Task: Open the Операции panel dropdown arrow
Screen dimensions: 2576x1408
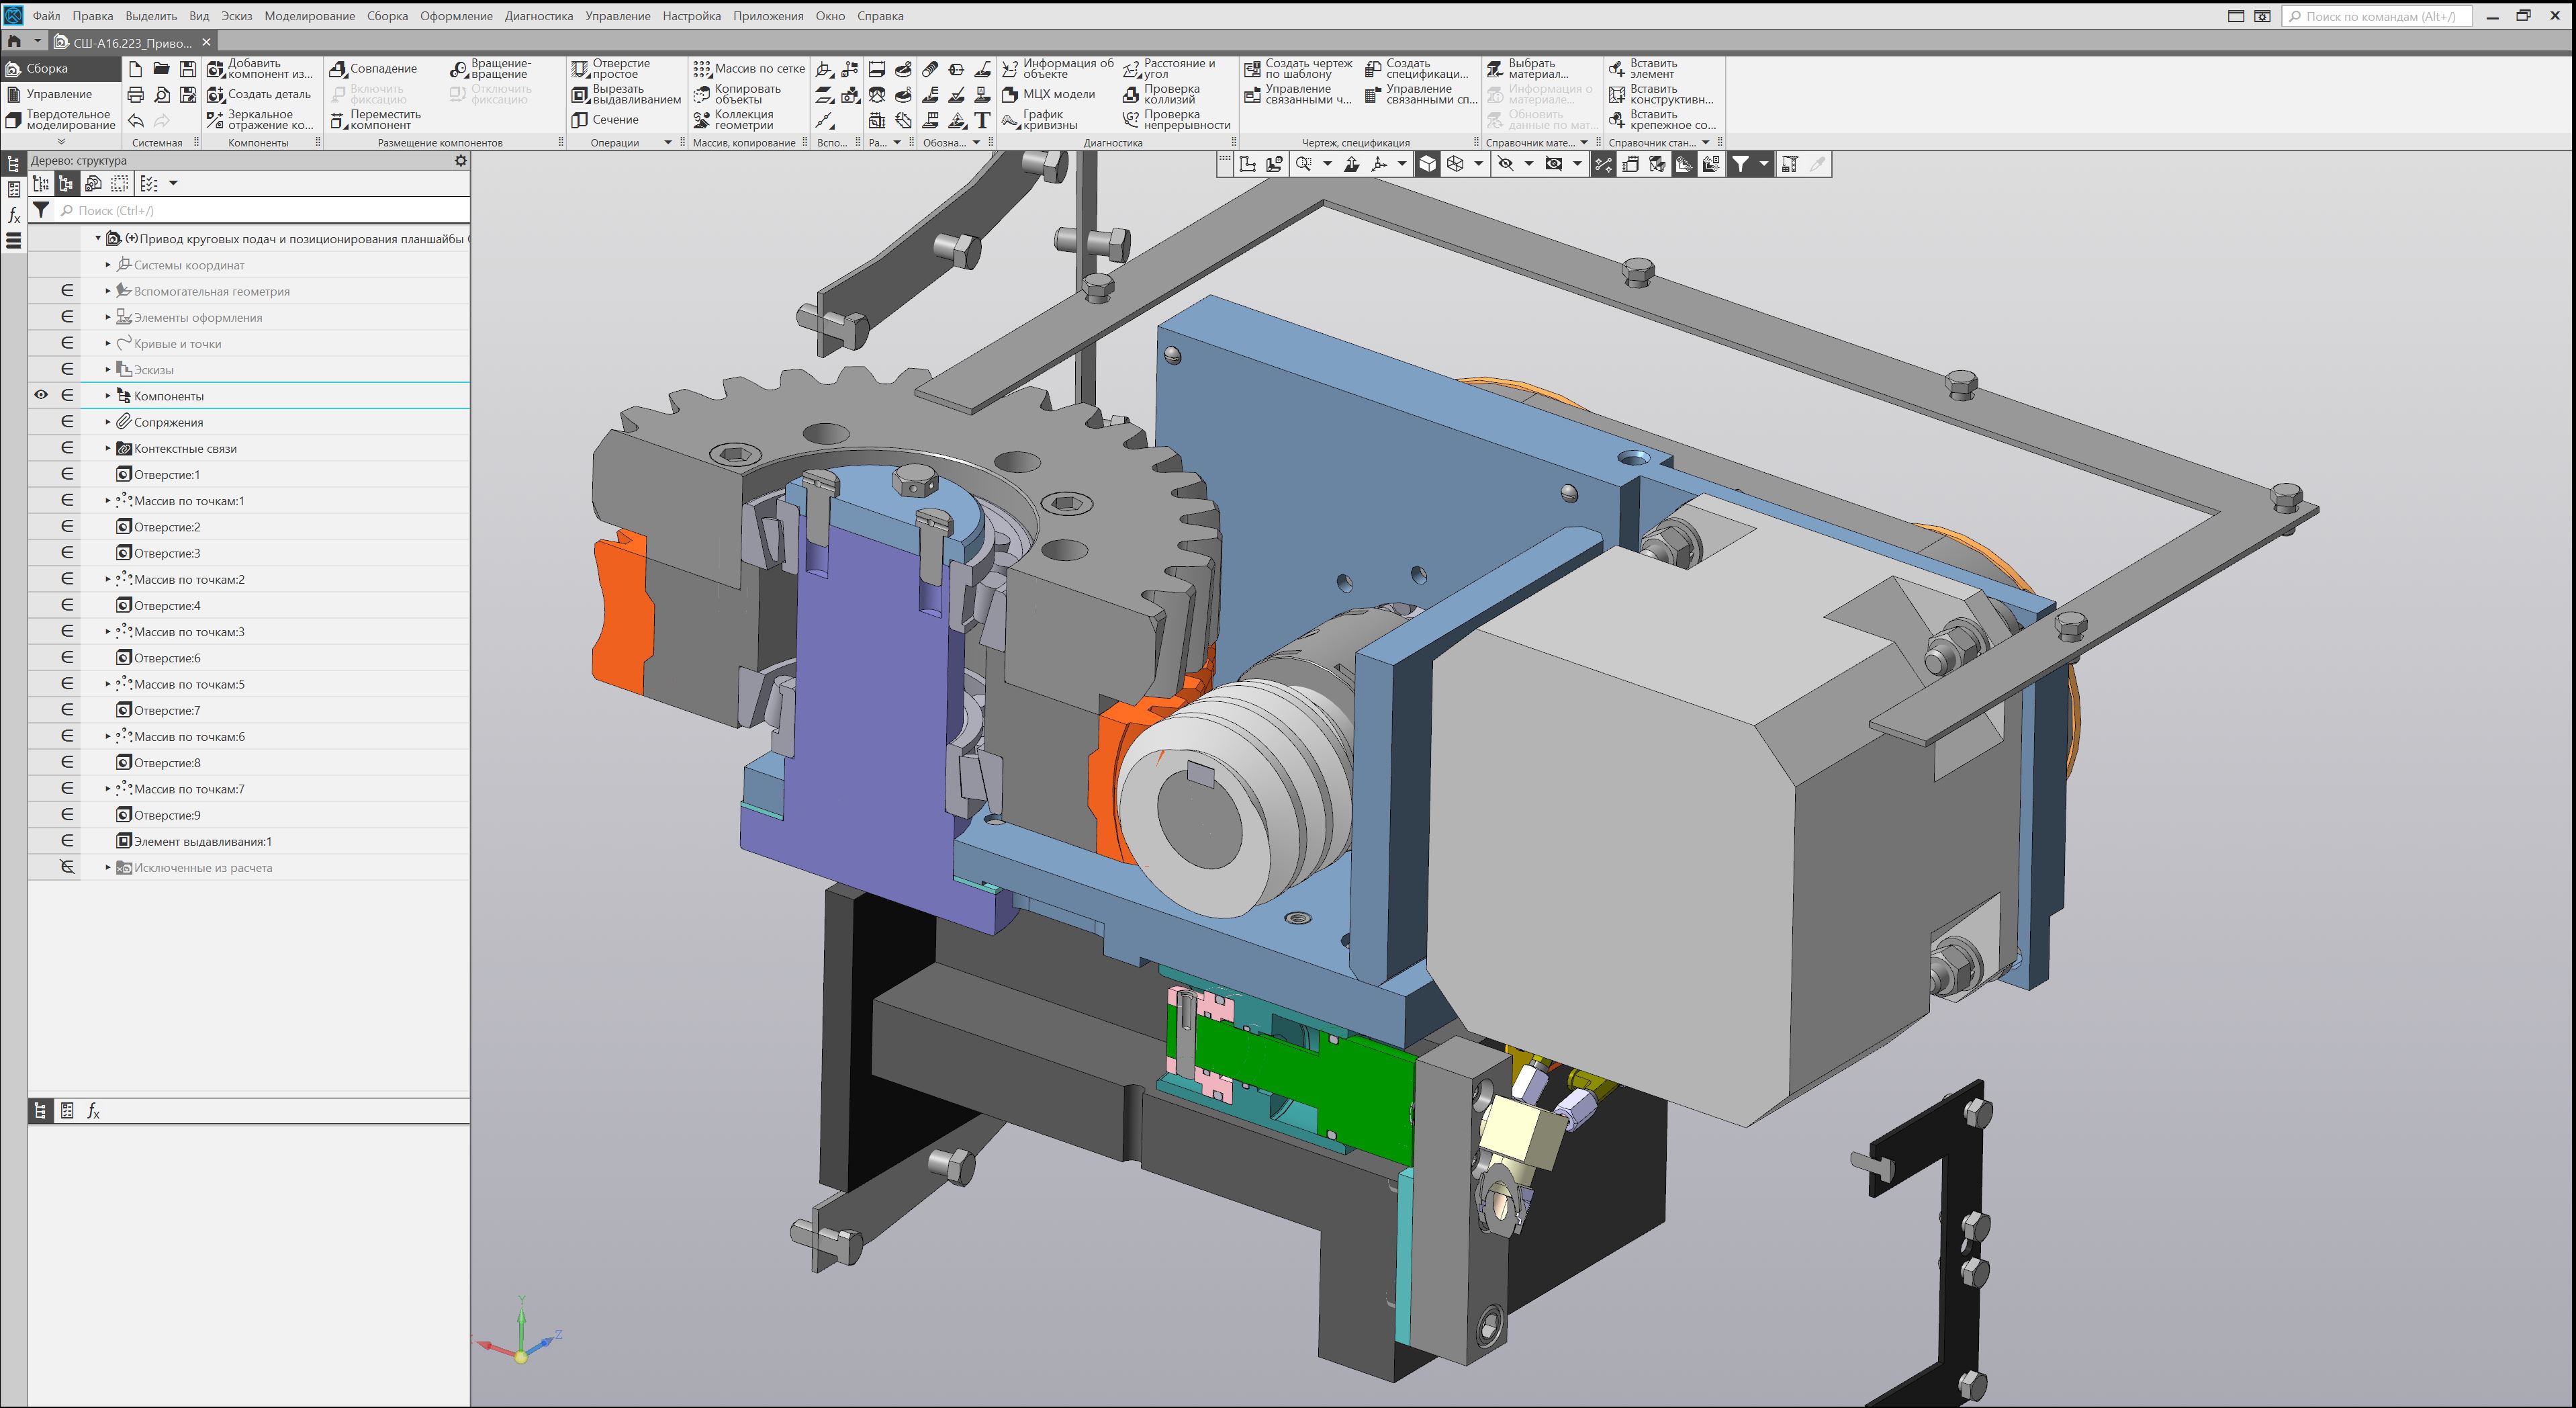Action: (x=668, y=143)
